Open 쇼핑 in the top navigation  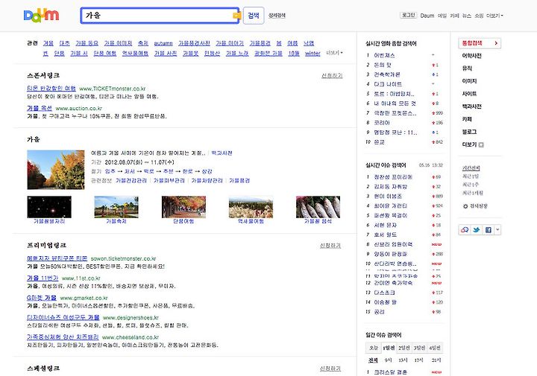479,16
